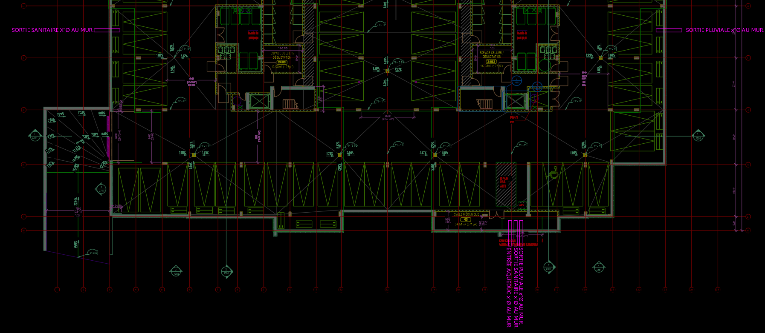Select horizontal SORTIE SANITAIRE text at top left
This screenshot has width=765, height=333.
pos(52,30)
